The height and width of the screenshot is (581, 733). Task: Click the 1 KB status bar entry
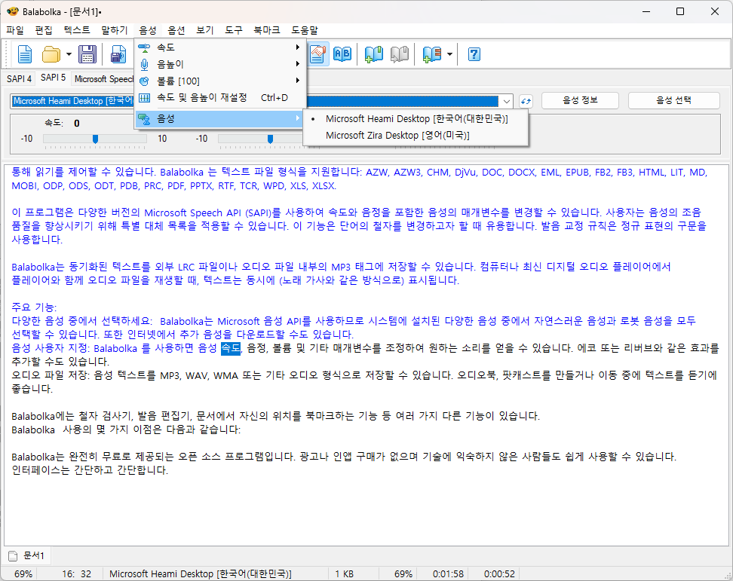[344, 574]
